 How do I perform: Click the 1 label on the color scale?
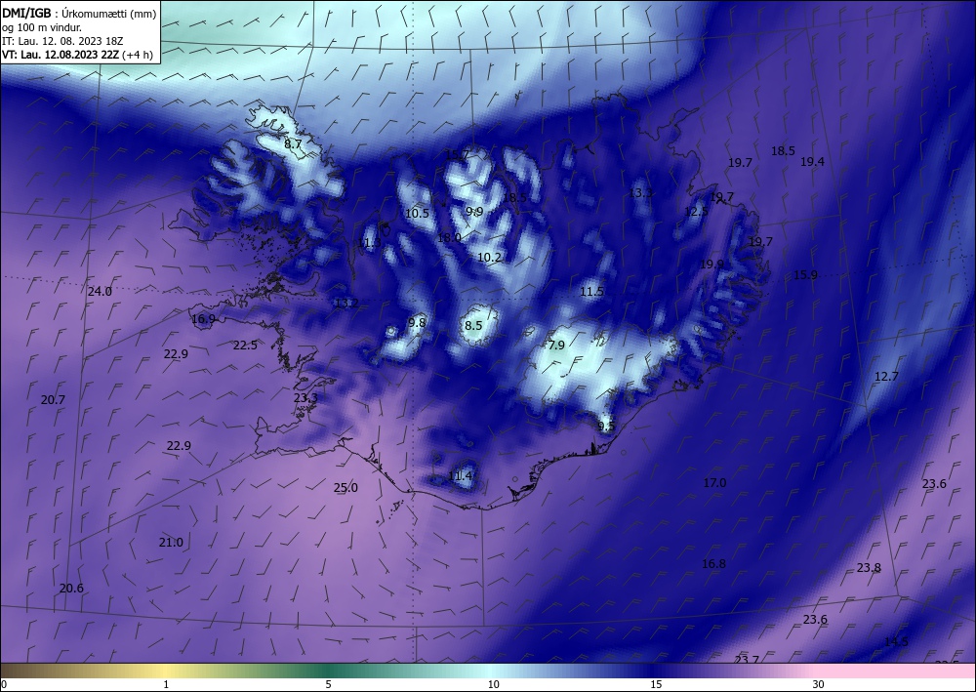pyautogui.click(x=166, y=684)
